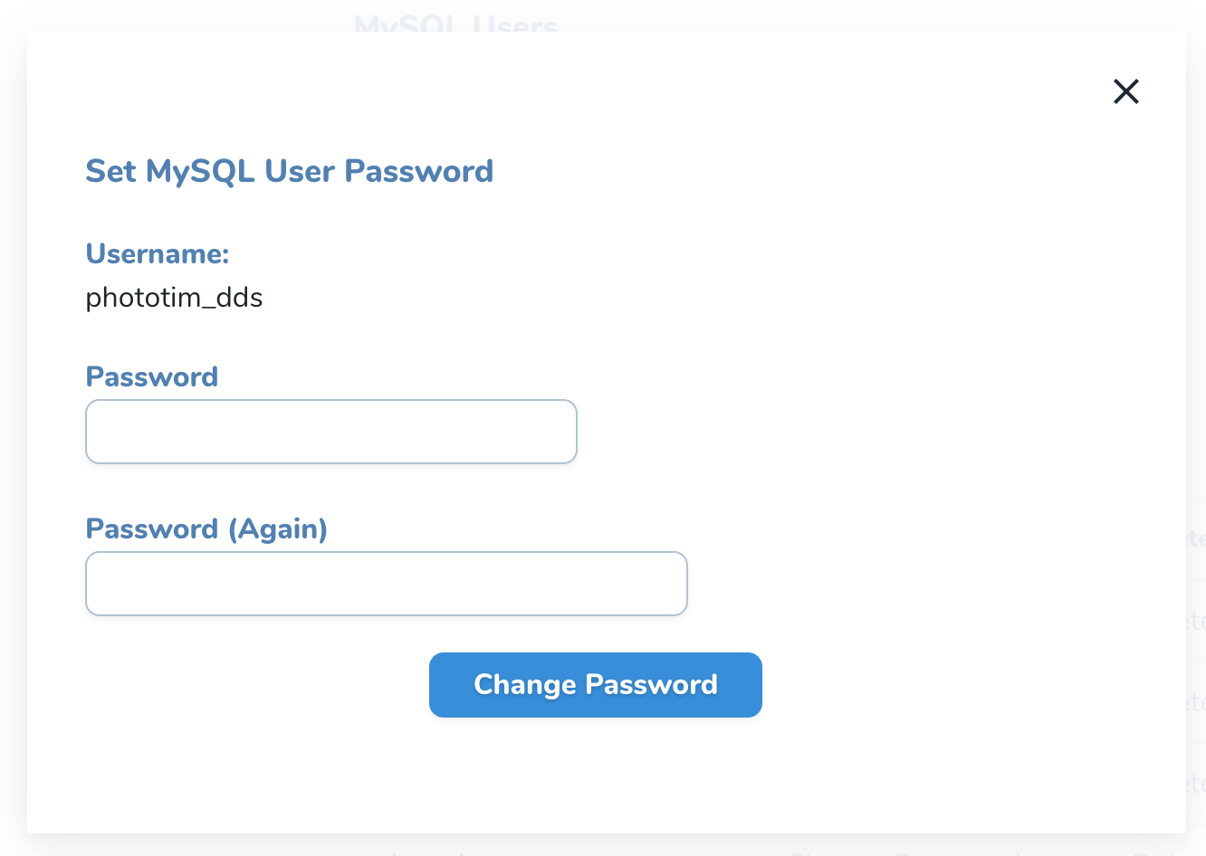This screenshot has height=856, width=1206.
Task: Select the phototim_dds username text
Action: [x=174, y=298]
